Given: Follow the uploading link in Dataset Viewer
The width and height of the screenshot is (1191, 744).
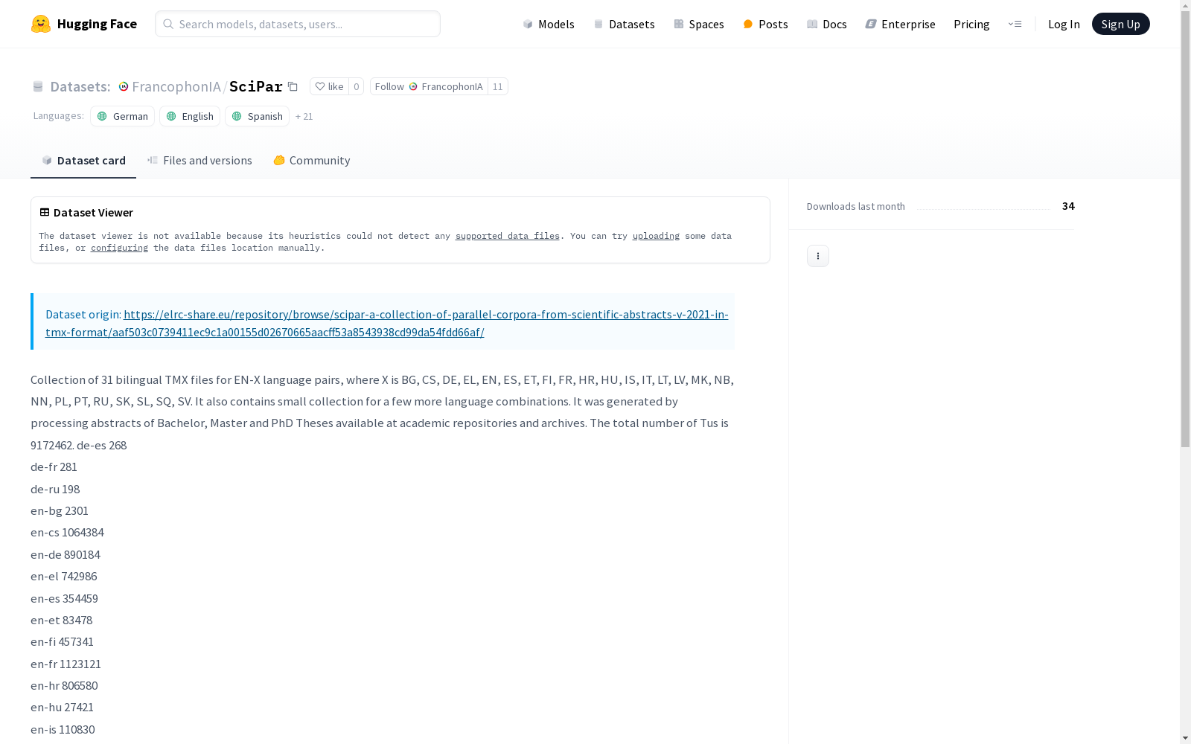Looking at the screenshot, I should click(x=656, y=236).
